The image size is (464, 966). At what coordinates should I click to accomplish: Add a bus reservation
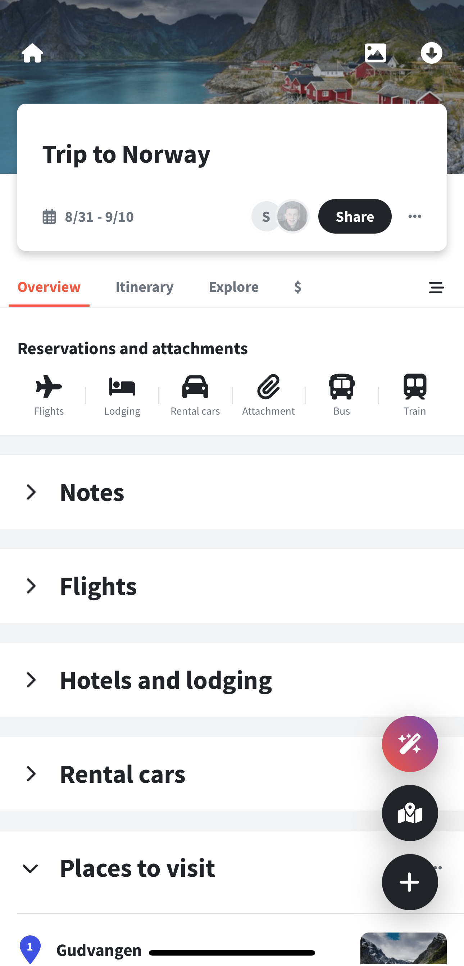(341, 395)
